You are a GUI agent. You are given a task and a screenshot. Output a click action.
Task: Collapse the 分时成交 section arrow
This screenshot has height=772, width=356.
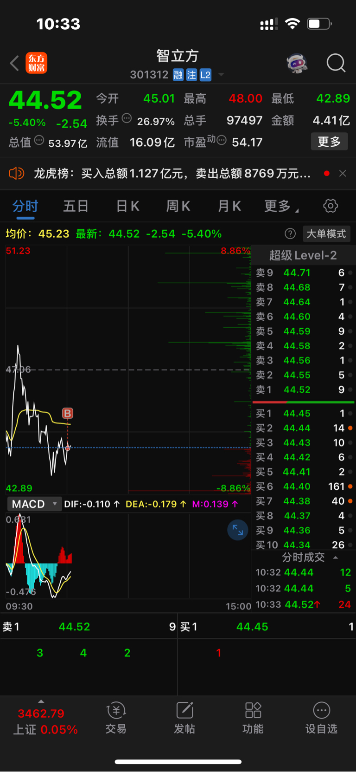tap(336, 558)
